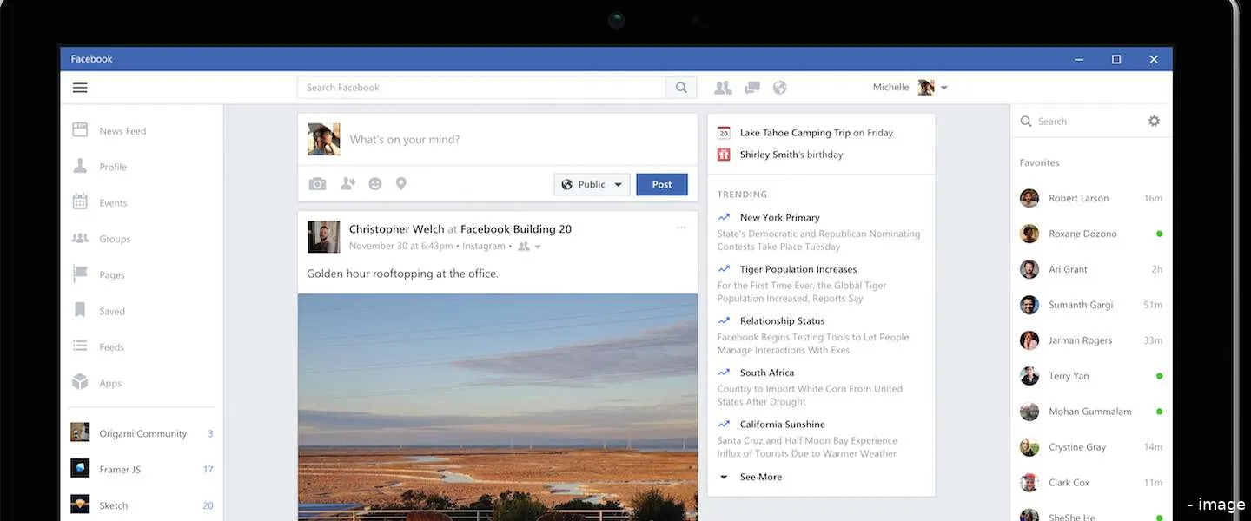
Task: Click the chat settings gear icon
Action: [1154, 121]
